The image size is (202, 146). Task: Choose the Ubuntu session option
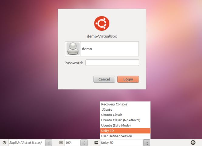point(125,109)
